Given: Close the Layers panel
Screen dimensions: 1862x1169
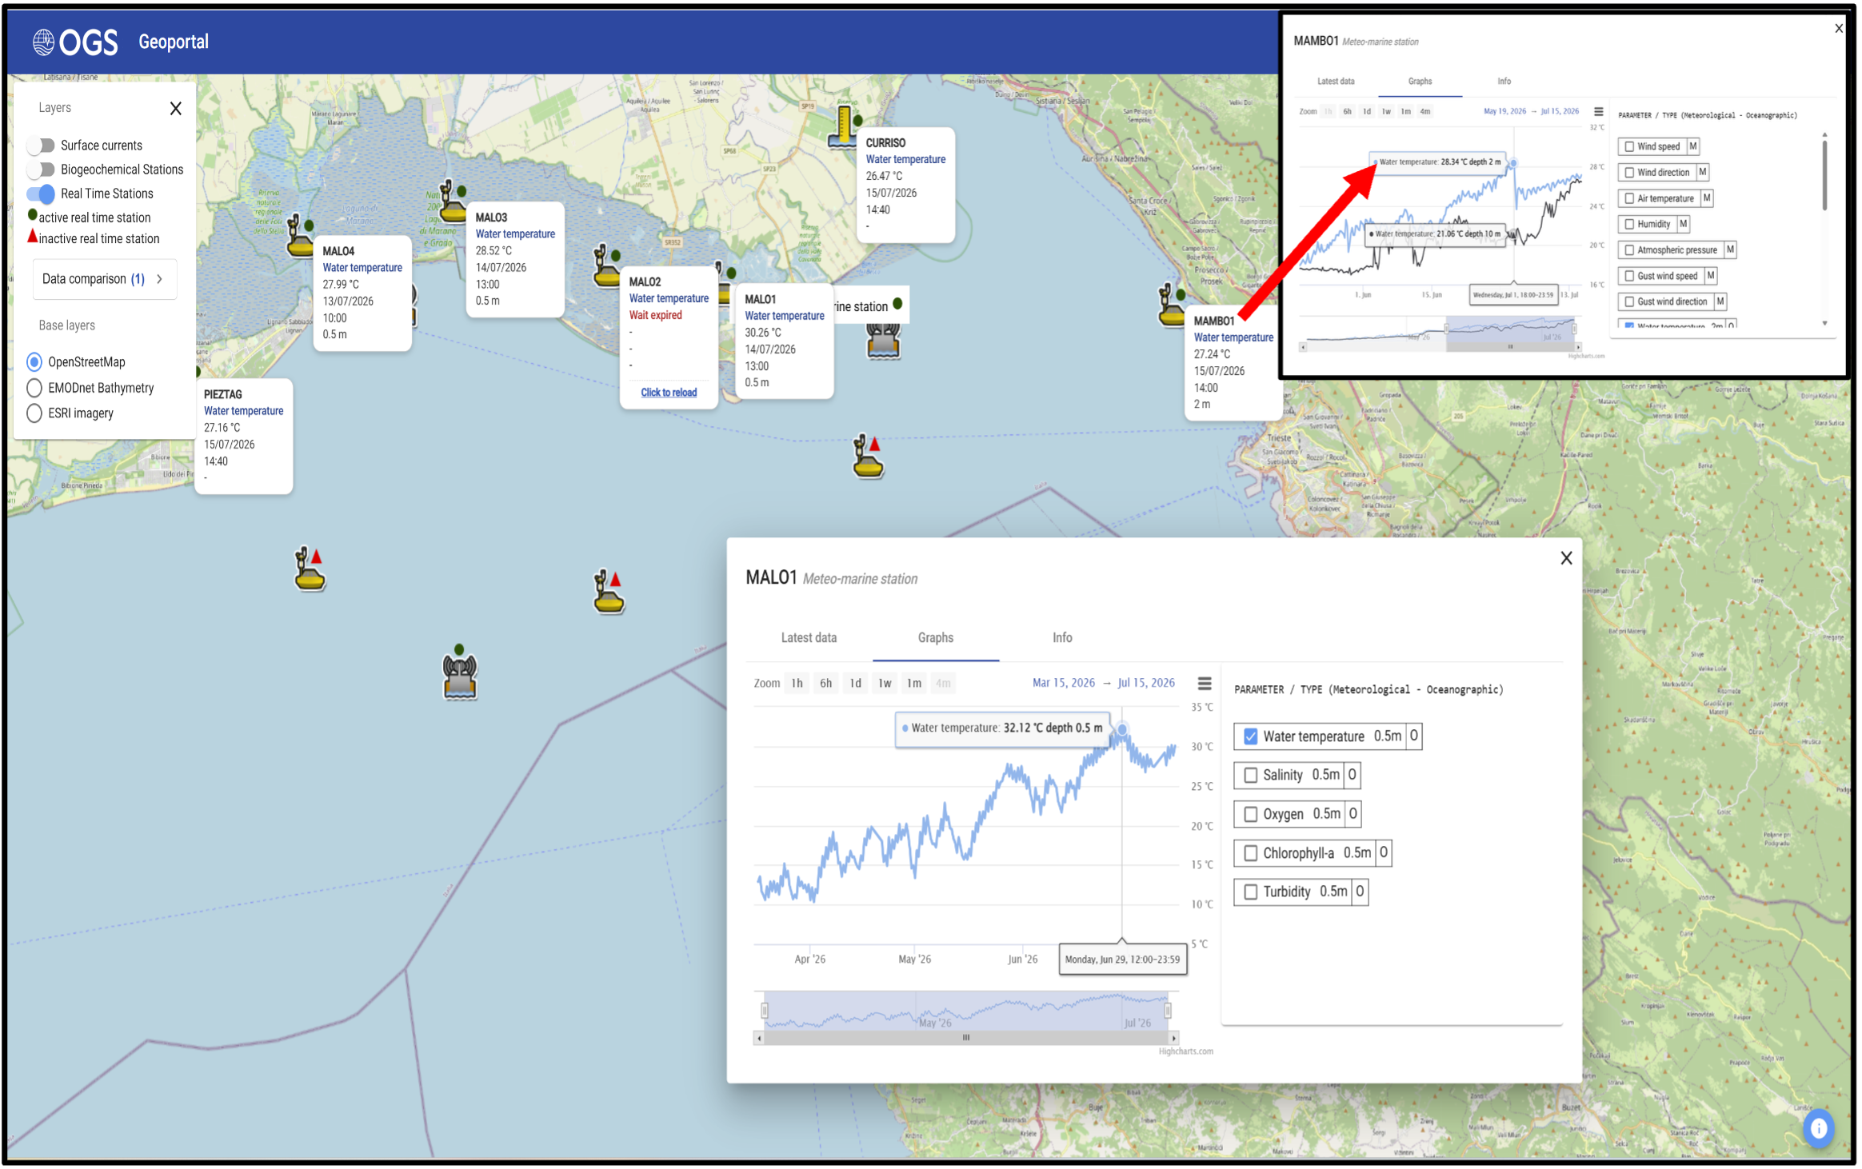Looking at the screenshot, I should click(x=176, y=109).
